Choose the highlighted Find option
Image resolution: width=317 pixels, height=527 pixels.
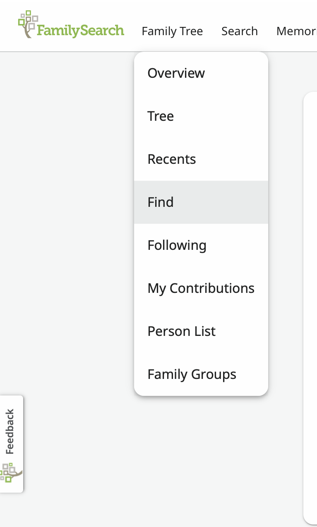[161, 202]
